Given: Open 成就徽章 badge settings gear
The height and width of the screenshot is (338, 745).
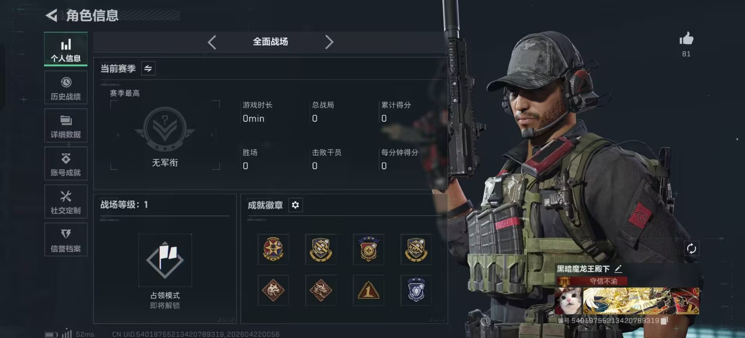Looking at the screenshot, I should 295,205.
